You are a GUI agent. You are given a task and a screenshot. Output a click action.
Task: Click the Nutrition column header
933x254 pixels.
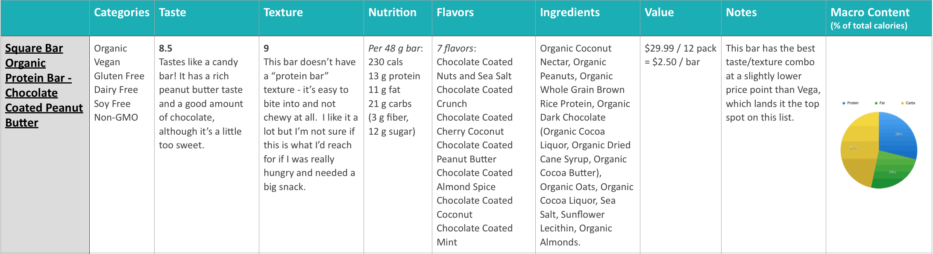pos(393,12)
